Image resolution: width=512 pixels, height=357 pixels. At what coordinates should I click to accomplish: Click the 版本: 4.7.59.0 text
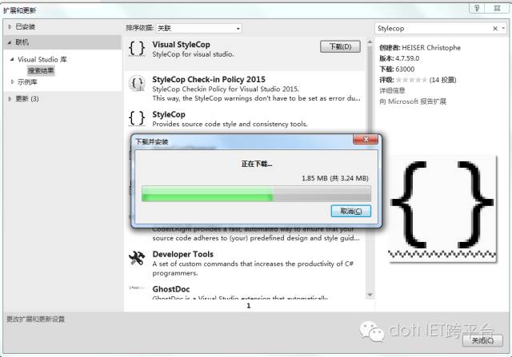tap(399, 58)
